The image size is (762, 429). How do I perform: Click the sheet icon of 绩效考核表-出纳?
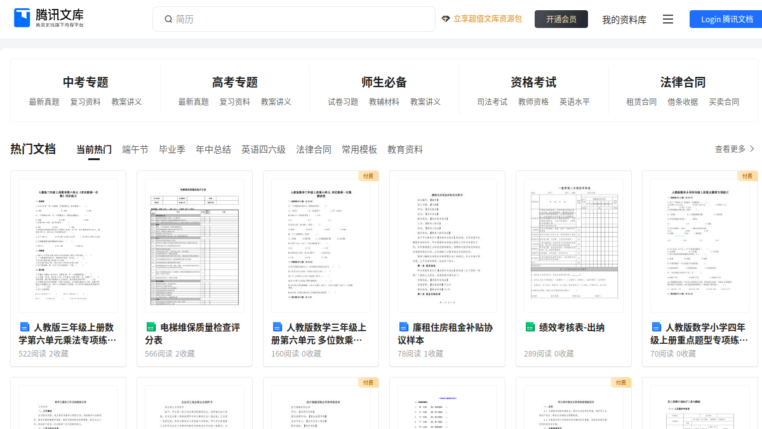530,327
